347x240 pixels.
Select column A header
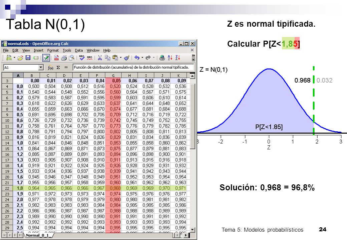pos(18,75)
